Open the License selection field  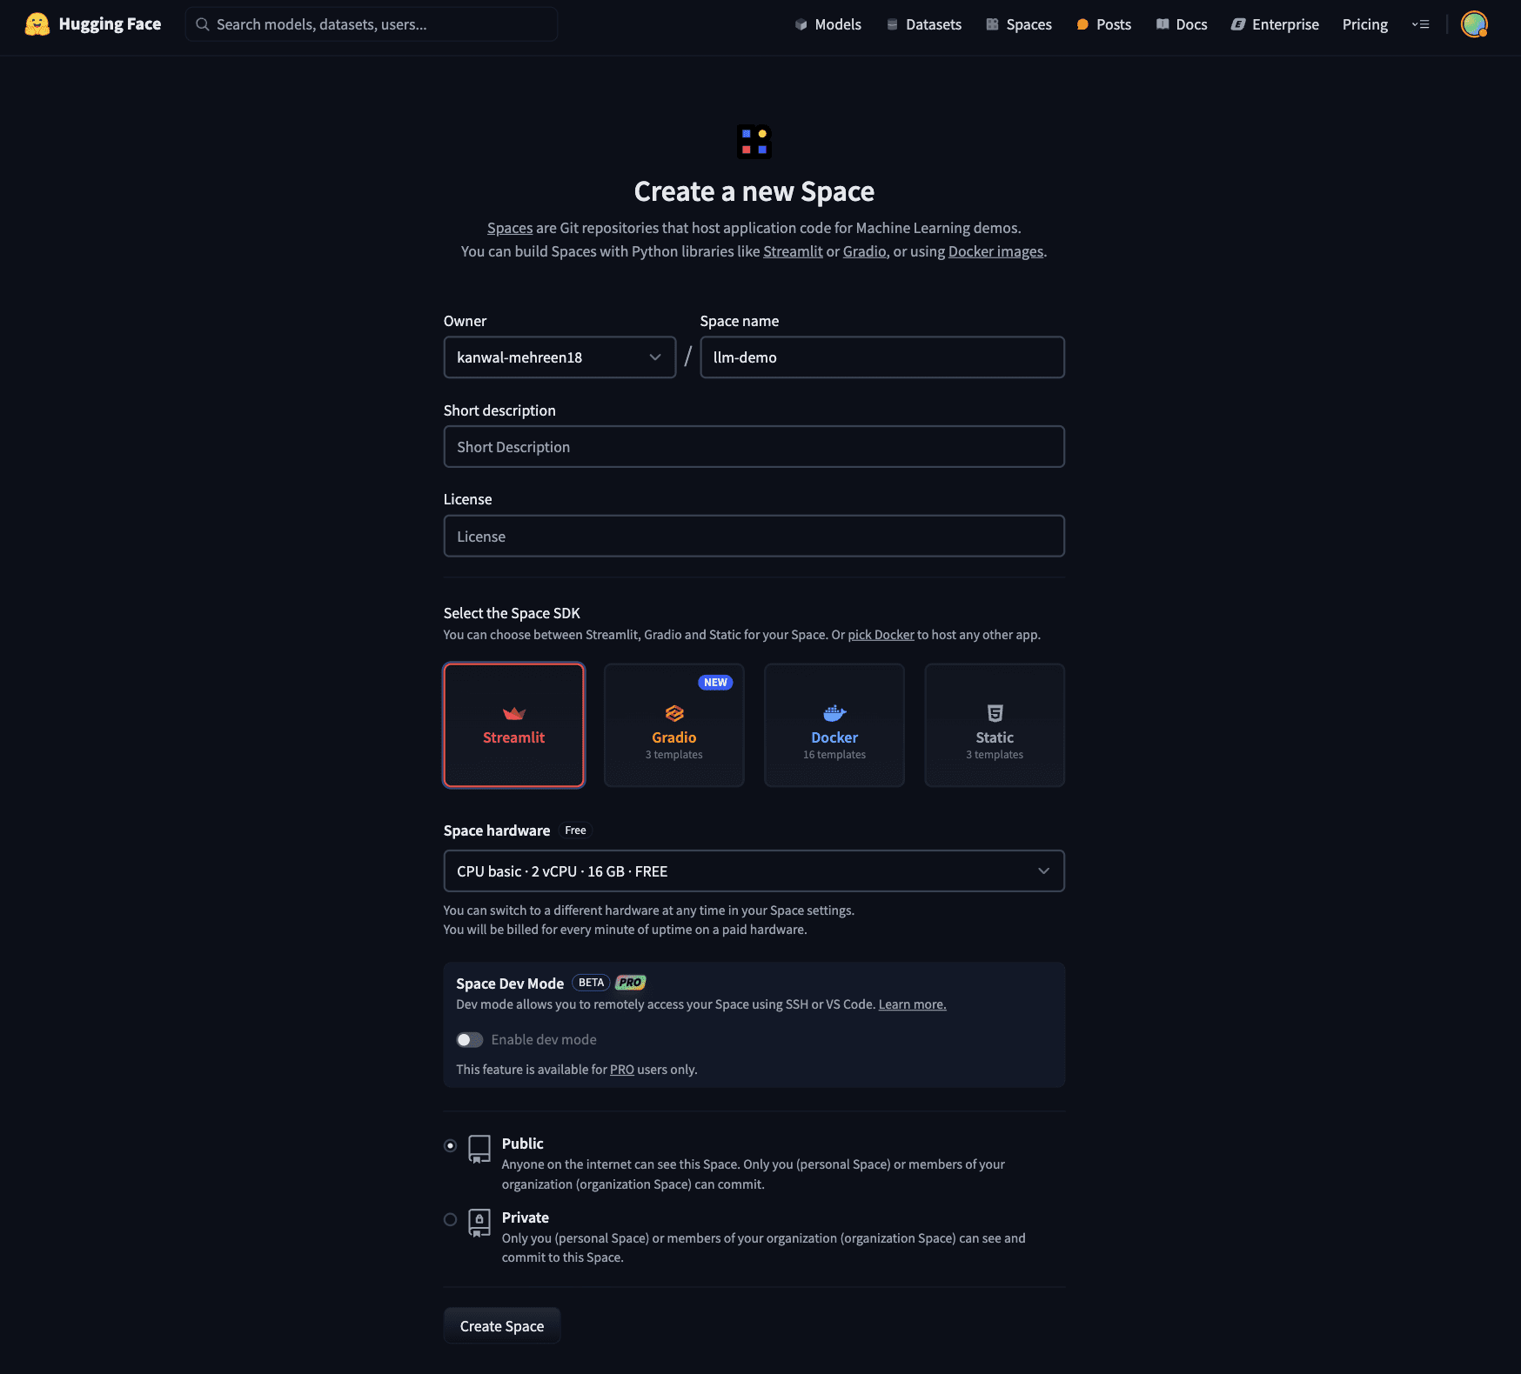[754, 537]
